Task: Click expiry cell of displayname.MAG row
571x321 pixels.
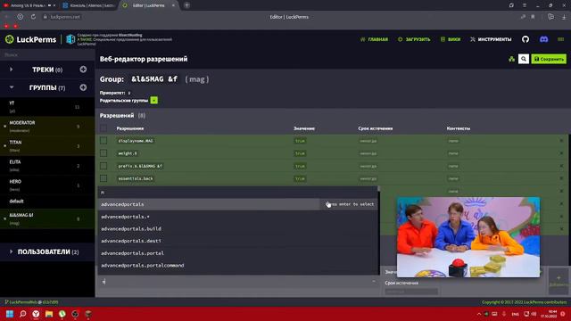Action: (x=368, y=141)
